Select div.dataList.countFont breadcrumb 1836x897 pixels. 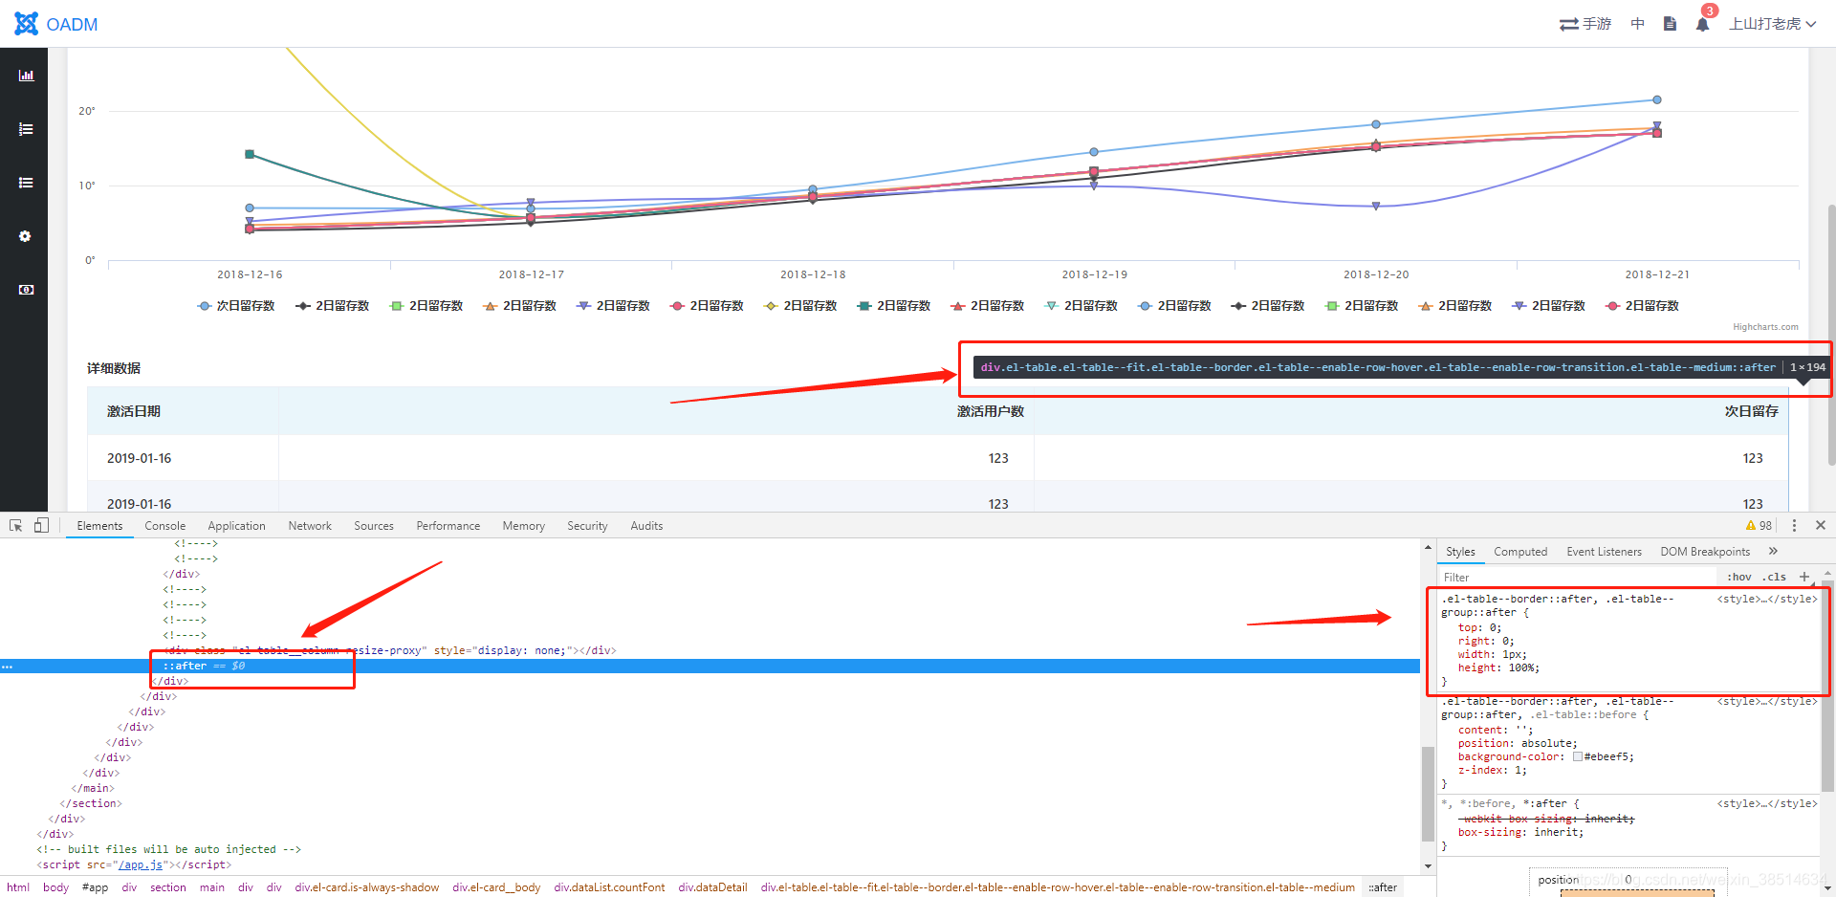(609, 887)
